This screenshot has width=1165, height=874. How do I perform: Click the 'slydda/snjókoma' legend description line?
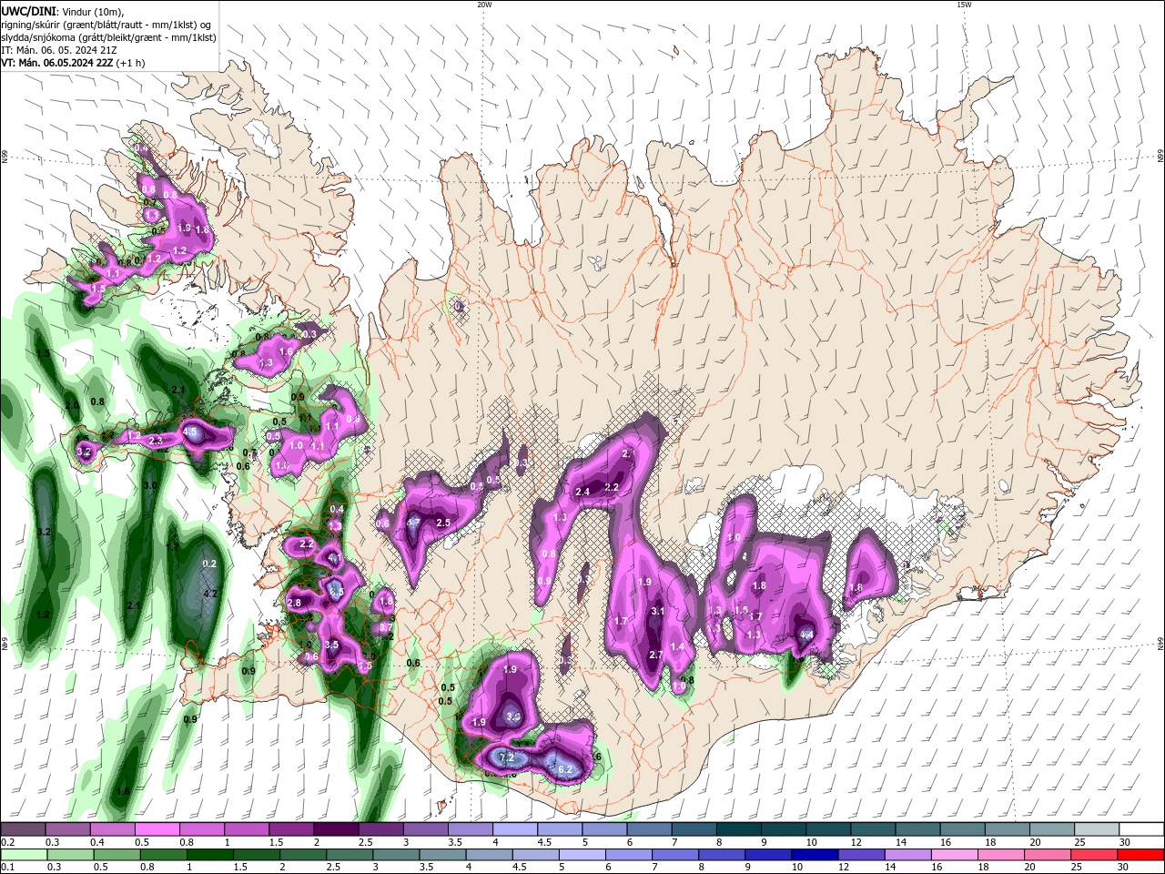click(x=109, y=37)
